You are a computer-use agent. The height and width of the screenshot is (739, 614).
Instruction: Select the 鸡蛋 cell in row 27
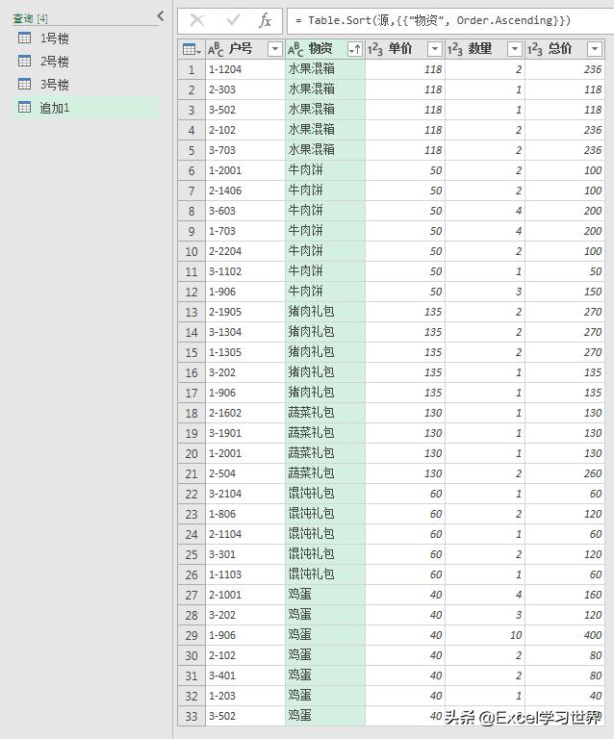coord(325,596)
